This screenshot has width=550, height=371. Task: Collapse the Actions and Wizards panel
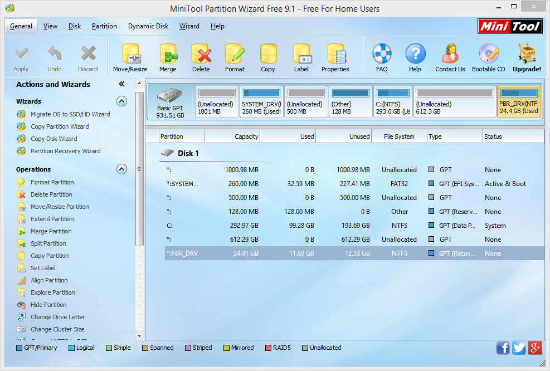point(121,84)
